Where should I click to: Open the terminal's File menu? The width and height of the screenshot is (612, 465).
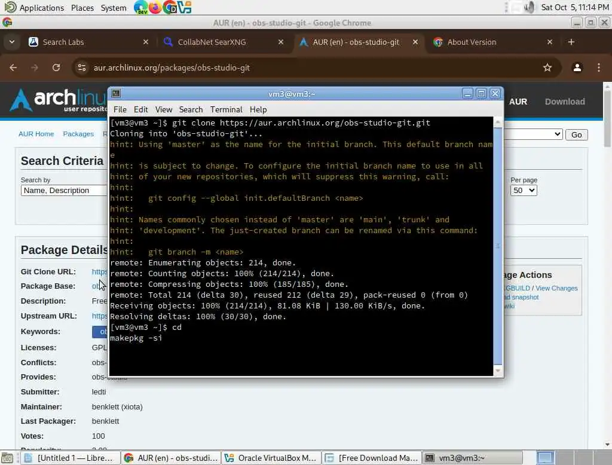point(120,109)
